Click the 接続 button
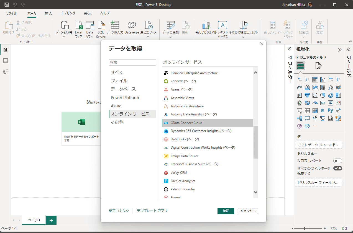Screen dimensions: 353x233 (x=226, y=211)
